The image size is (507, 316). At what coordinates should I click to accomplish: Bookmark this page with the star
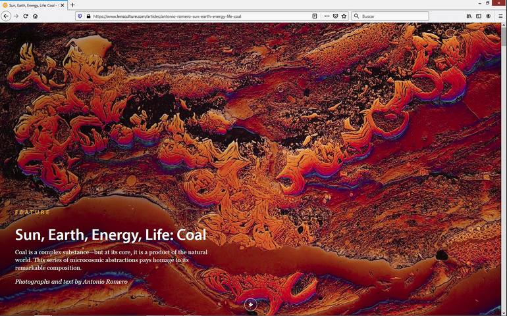[x=344, y=16]
